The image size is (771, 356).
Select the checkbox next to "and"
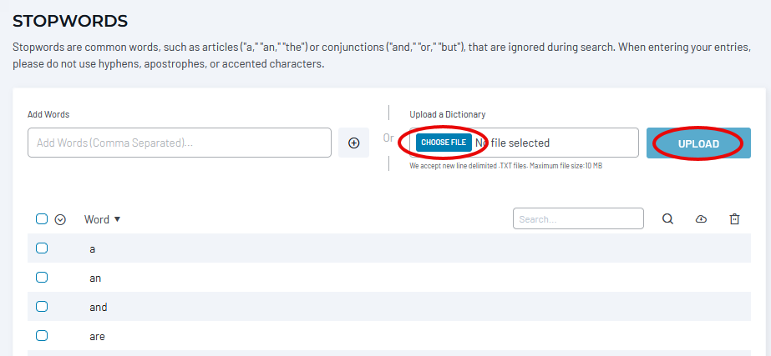click(42, 307)
